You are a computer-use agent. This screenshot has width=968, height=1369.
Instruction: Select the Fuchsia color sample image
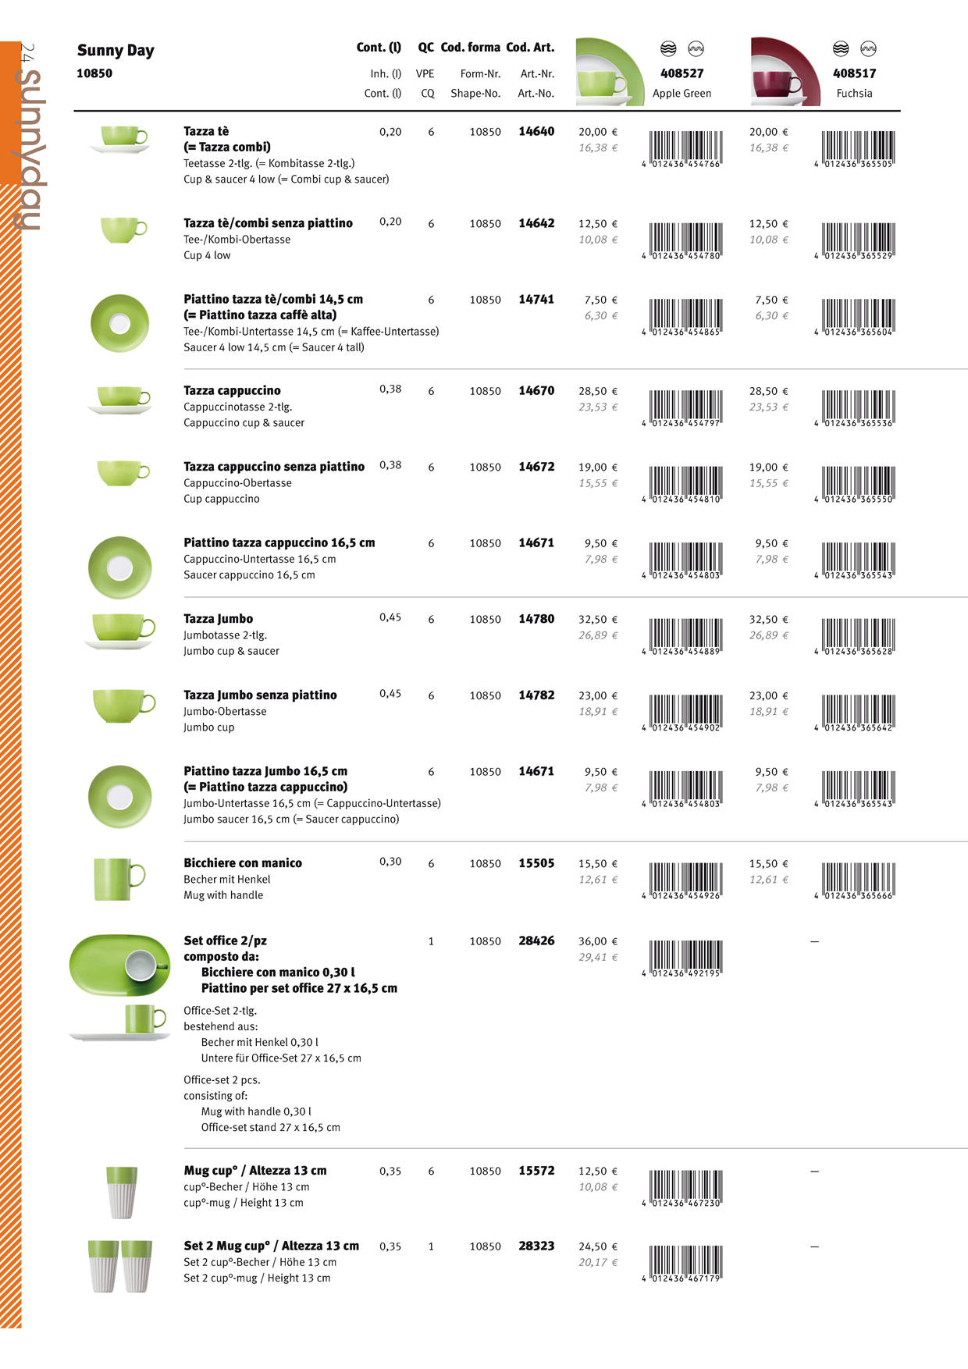tap(785, 72)
